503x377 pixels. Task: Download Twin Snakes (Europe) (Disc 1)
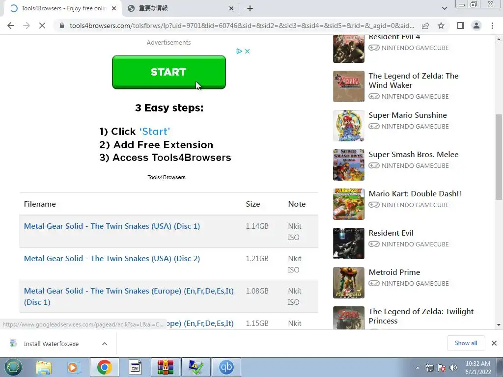pyautogui.click(x=129, y=296)
